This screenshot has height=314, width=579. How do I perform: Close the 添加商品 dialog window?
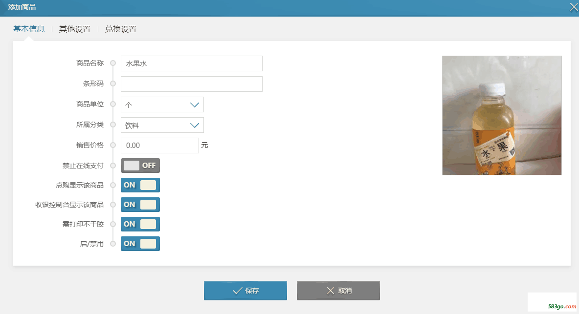[x=573, y=7]
